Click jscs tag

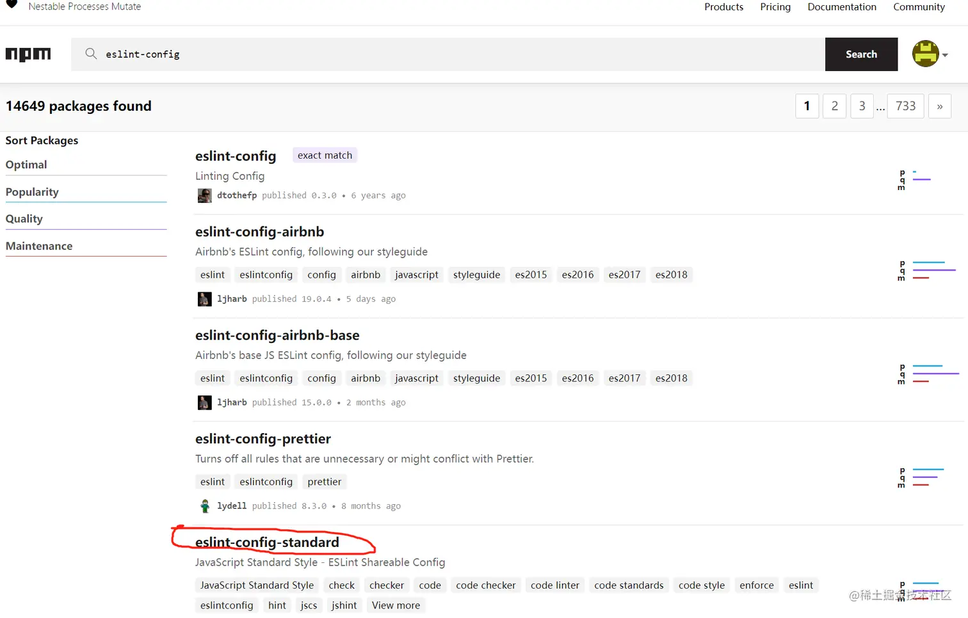(x=309, y=606)
